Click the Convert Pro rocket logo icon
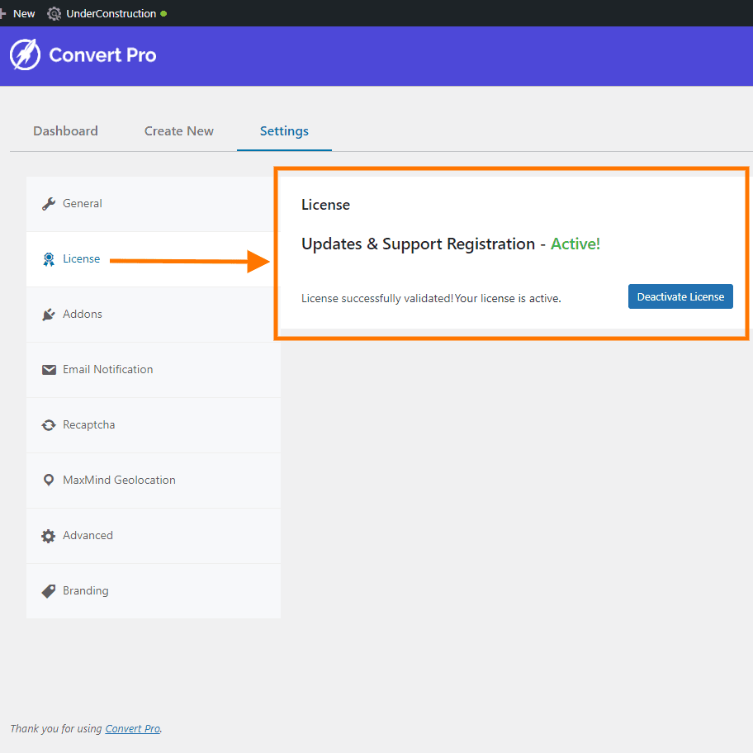Viewport: 753px width, 753px height. pos(25,54)
